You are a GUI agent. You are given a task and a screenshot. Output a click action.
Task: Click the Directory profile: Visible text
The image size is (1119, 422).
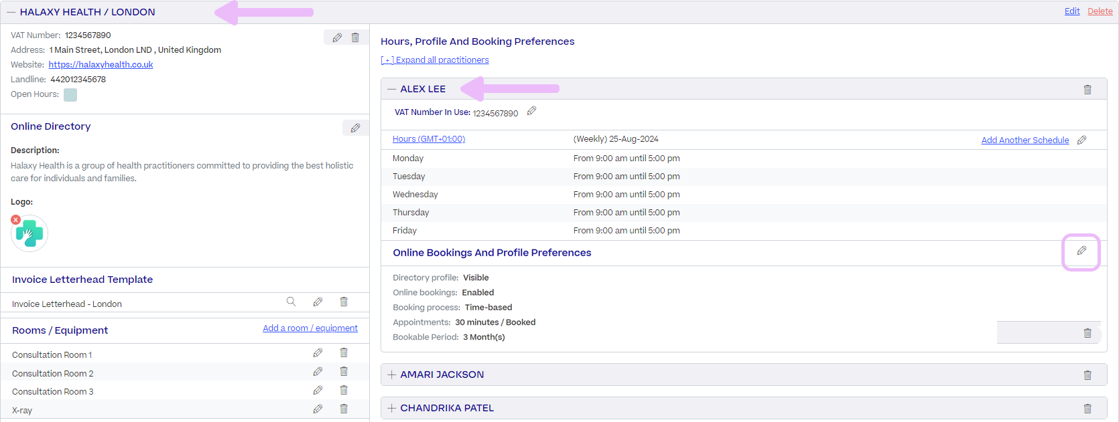(x=441, y=278)
